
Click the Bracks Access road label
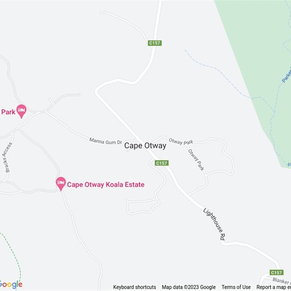click(x=7, y=157)
